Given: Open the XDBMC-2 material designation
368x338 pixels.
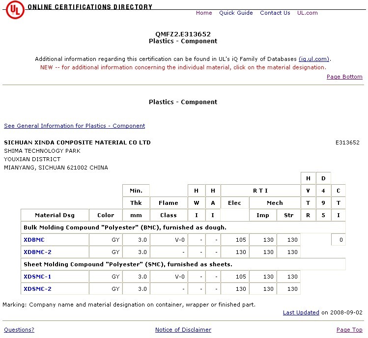Looking at the screenshot, I should [37, 252].
